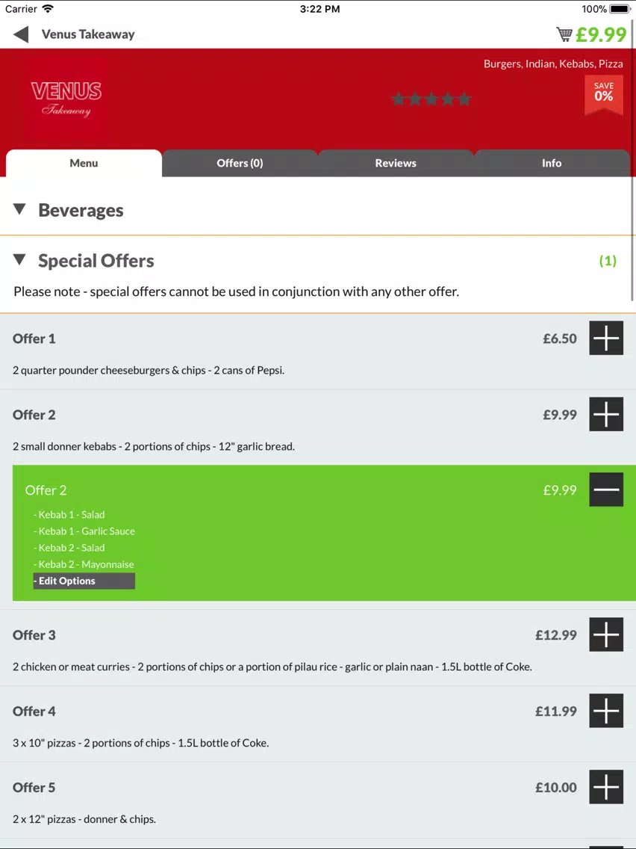Tap the 3:22 PM clock
Image resolution: width=636 pixels, height=849 pixels.
319,9
